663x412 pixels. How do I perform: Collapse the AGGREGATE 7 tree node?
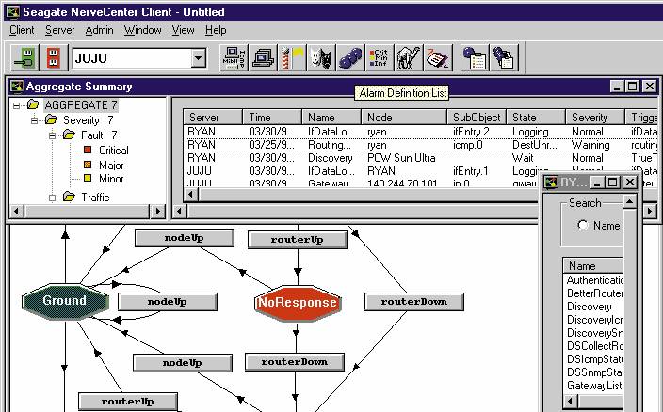coord(16,105)
